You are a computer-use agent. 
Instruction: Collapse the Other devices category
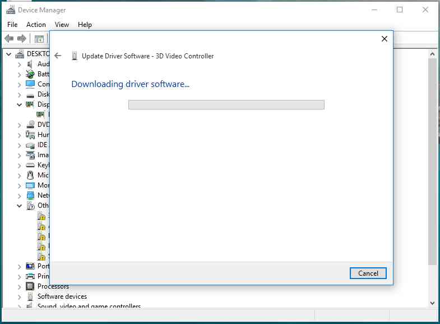19,206
